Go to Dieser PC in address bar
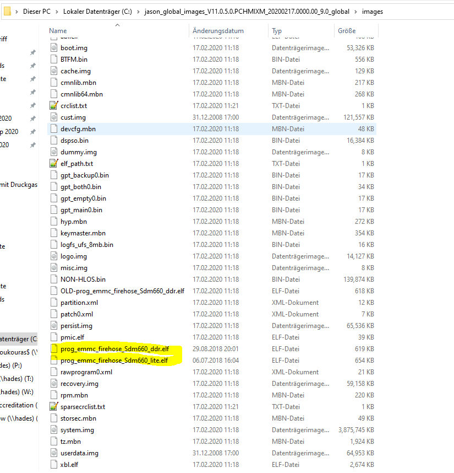Viewport: 454px width, 473px height. point(37,12)
